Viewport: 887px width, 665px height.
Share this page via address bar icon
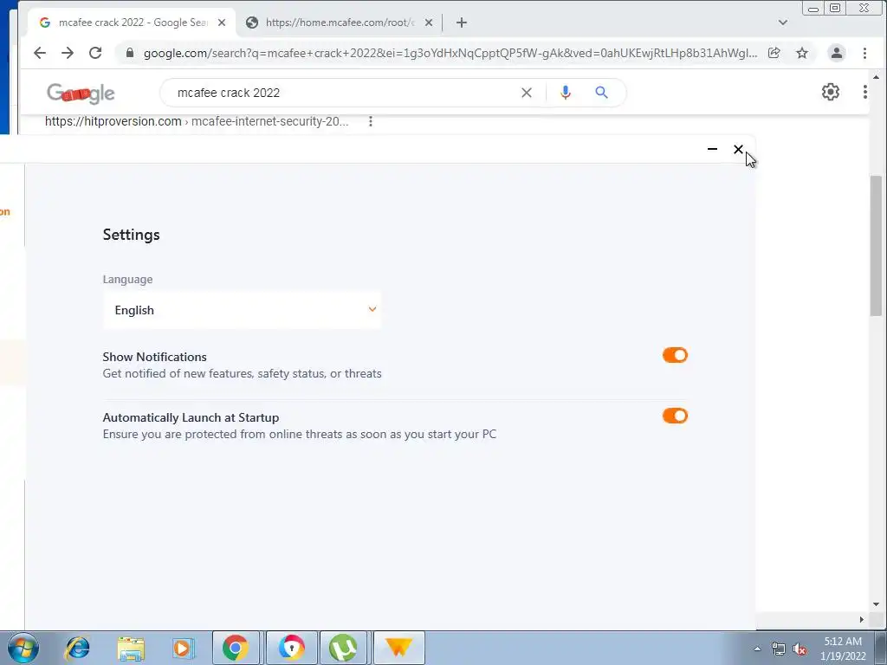(774, 53)
